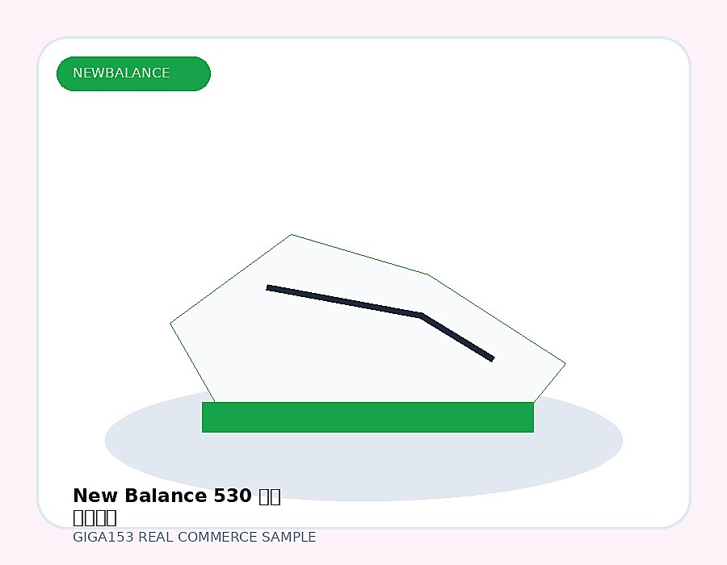The image size is (727, 565).
Task: Click the GIGA153 REAL COMMERCE SAMPLE caption
Action: (x=194, y=538)
